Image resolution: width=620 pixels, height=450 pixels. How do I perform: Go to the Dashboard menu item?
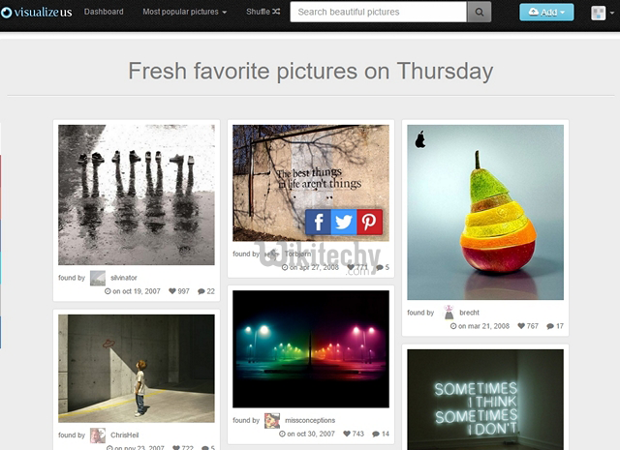point(104,12)
